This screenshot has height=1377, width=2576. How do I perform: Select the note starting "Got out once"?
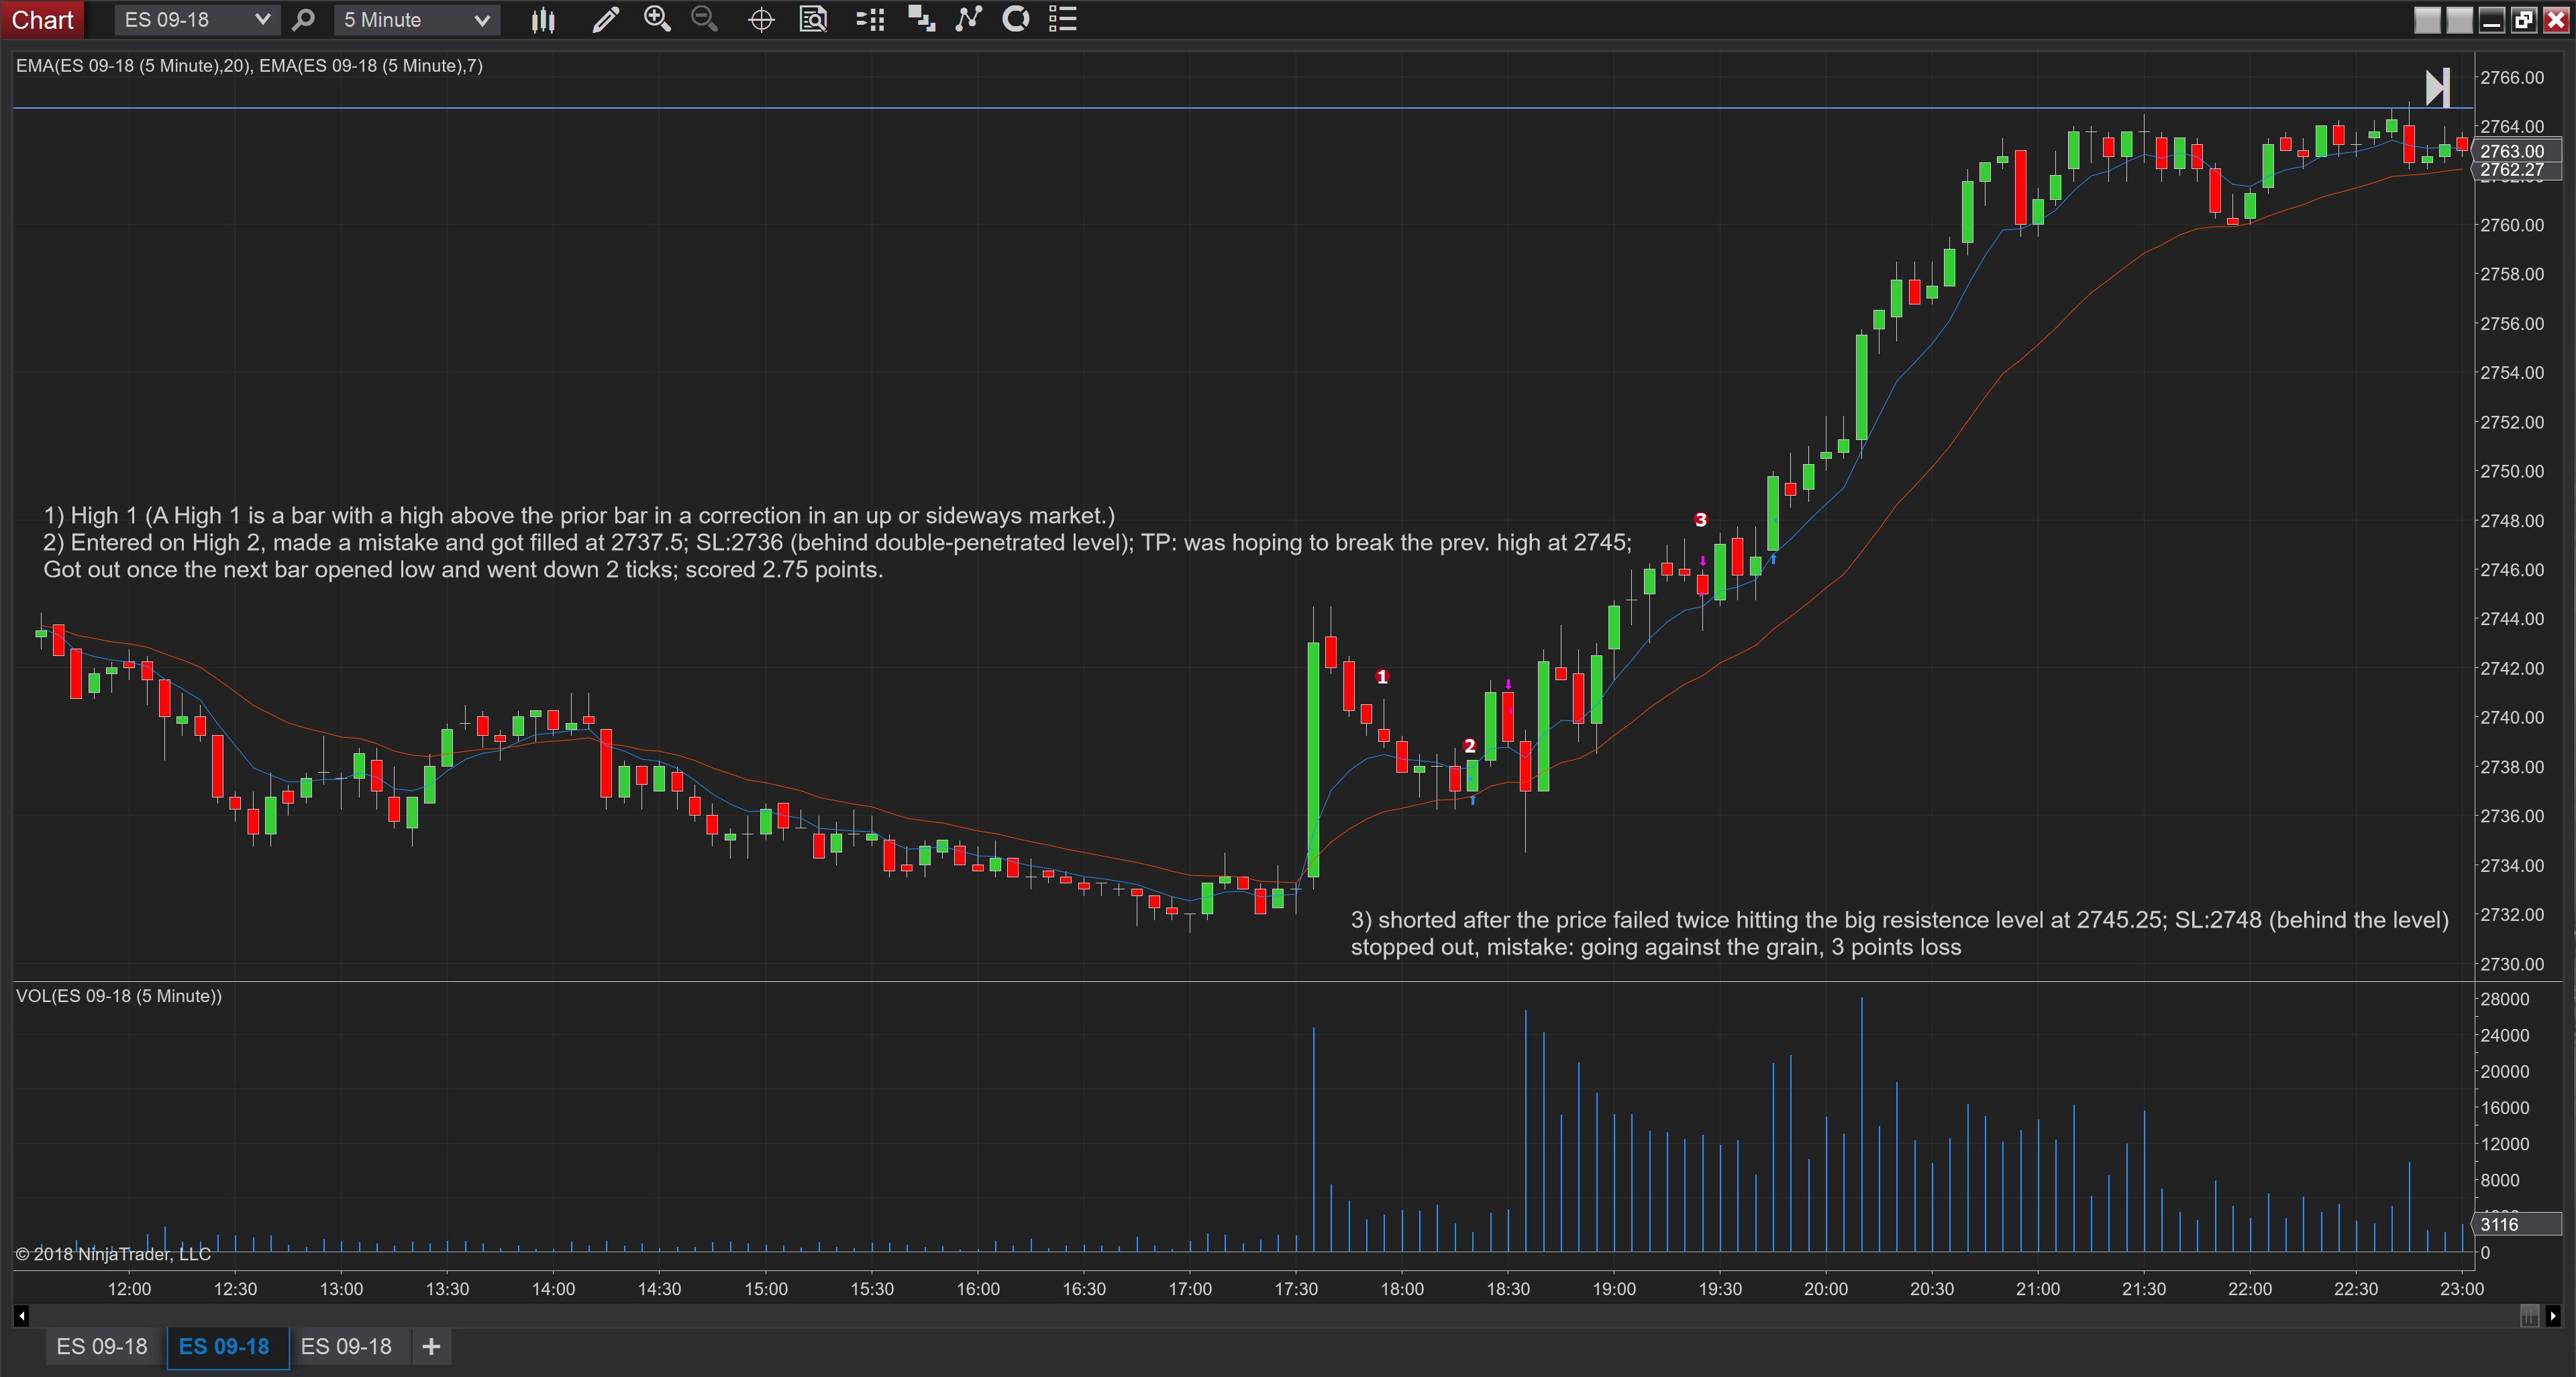(463, 569)
